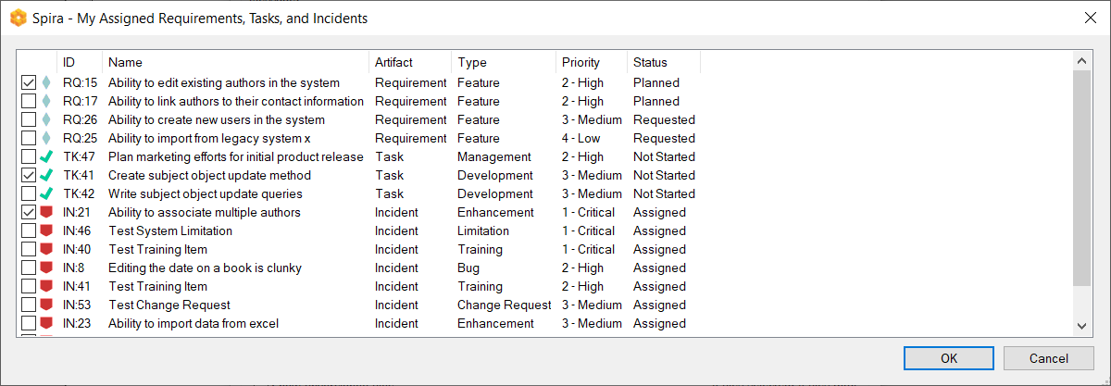Image resolution: width=1111 pixels, height=386 pixels.
Task: Click the green task checkmark icon for TK:47
Action: pyautogui.click(x=46, y=157)
